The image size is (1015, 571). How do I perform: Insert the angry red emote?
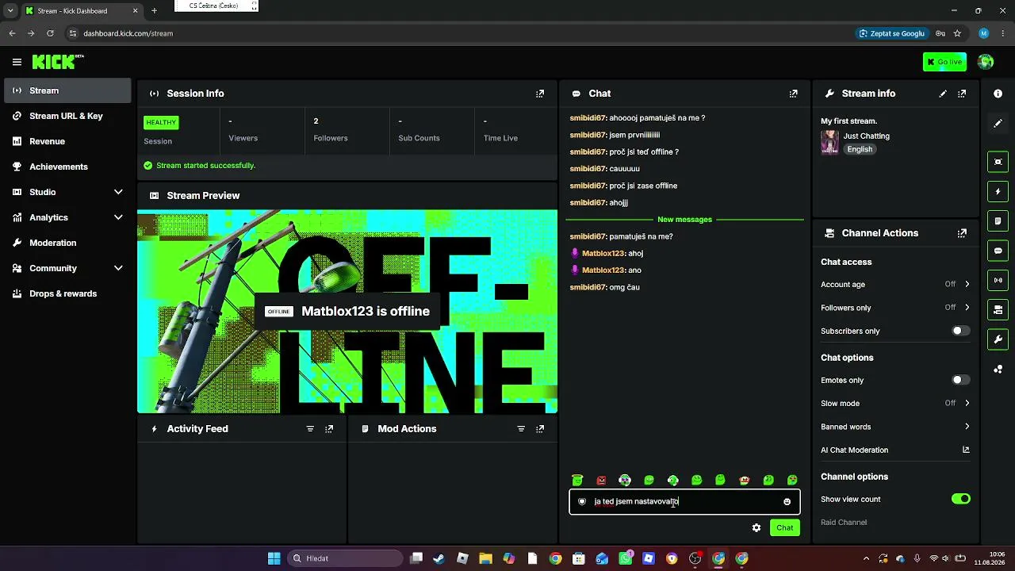[601, 481]
